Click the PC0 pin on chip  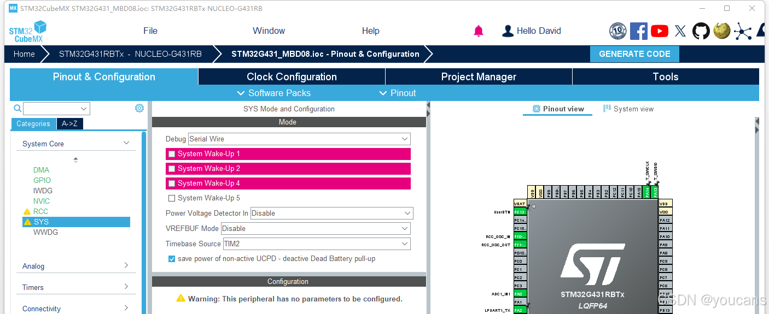(x=520, y=261)
